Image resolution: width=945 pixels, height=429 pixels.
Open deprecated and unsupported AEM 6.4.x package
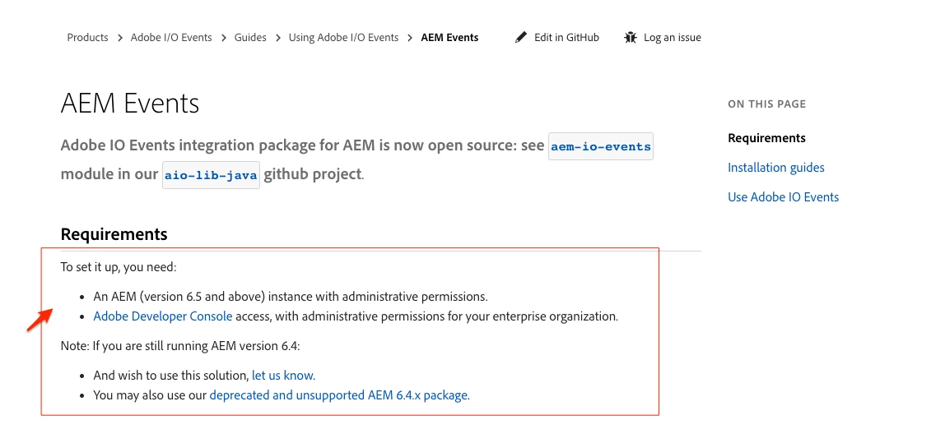339,395
